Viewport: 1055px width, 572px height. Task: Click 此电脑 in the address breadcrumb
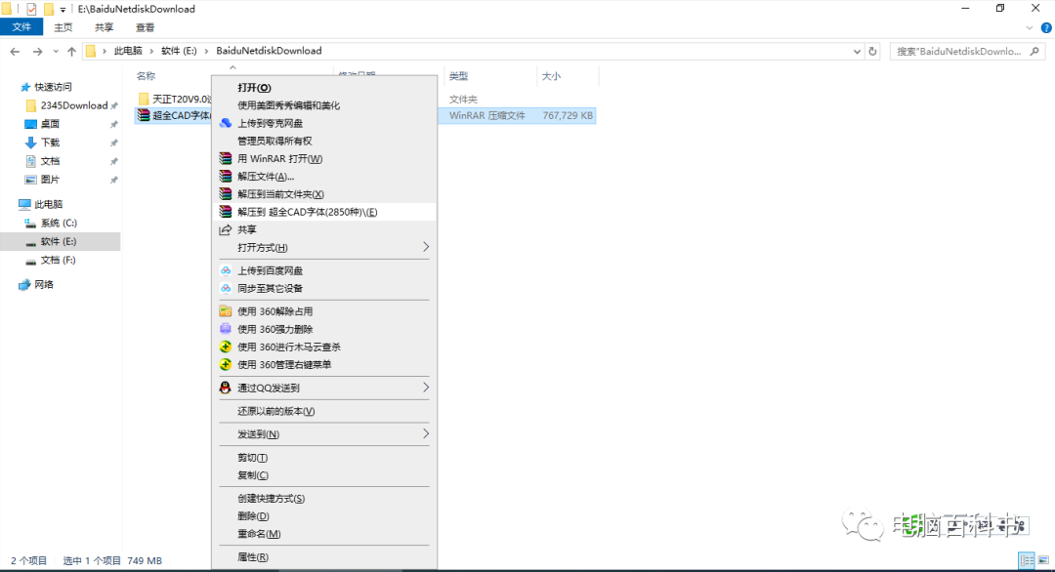(128, 51)
